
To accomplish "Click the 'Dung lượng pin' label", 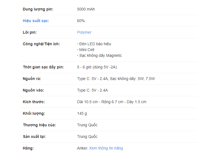I will pos(38,9).
